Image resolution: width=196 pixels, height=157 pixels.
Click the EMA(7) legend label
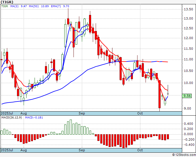point(56,6)
